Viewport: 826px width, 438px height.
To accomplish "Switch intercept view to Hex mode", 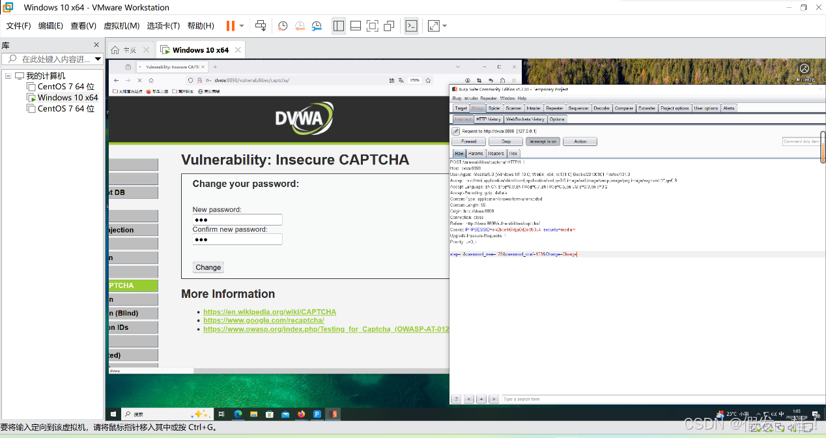I will (x=513, y=153).
